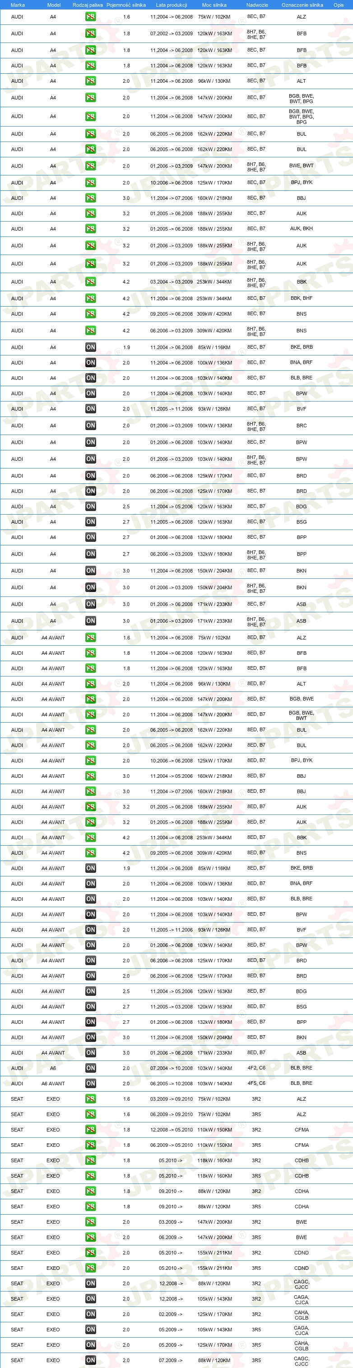Select the '07.2002 -> 03.2009' production date cell
This screenshot has width=353, height=1368.
tap(171, 33)
